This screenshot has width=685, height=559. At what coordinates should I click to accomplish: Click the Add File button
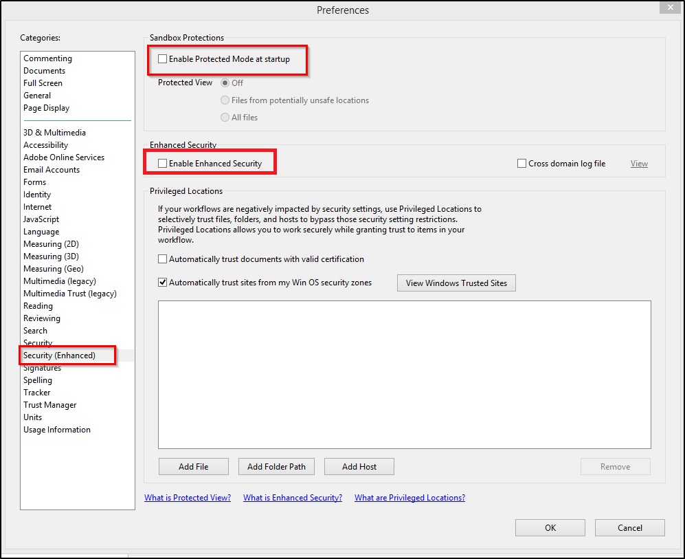click(x=194, y=466)
